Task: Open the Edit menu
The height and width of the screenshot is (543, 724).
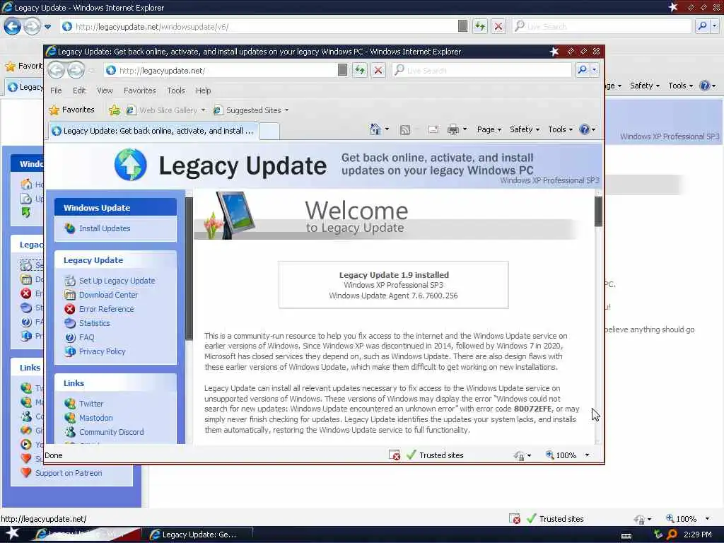Action: [79, 90]
